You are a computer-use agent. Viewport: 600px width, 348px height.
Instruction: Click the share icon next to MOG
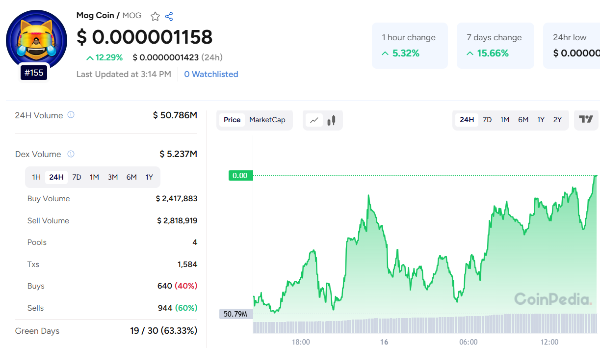click(169, 16)
